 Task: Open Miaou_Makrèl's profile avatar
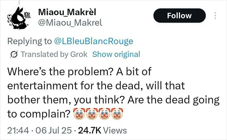(x=19, y=18)
